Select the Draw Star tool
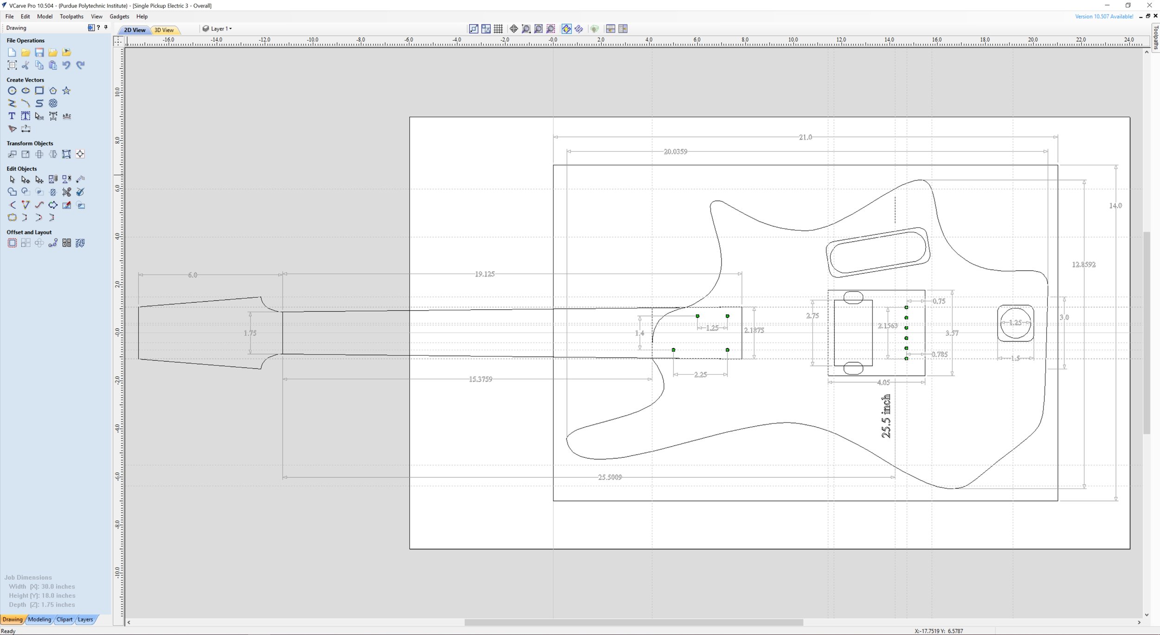The width and height of the screenshot is (1160, 635). click(66, 91)
